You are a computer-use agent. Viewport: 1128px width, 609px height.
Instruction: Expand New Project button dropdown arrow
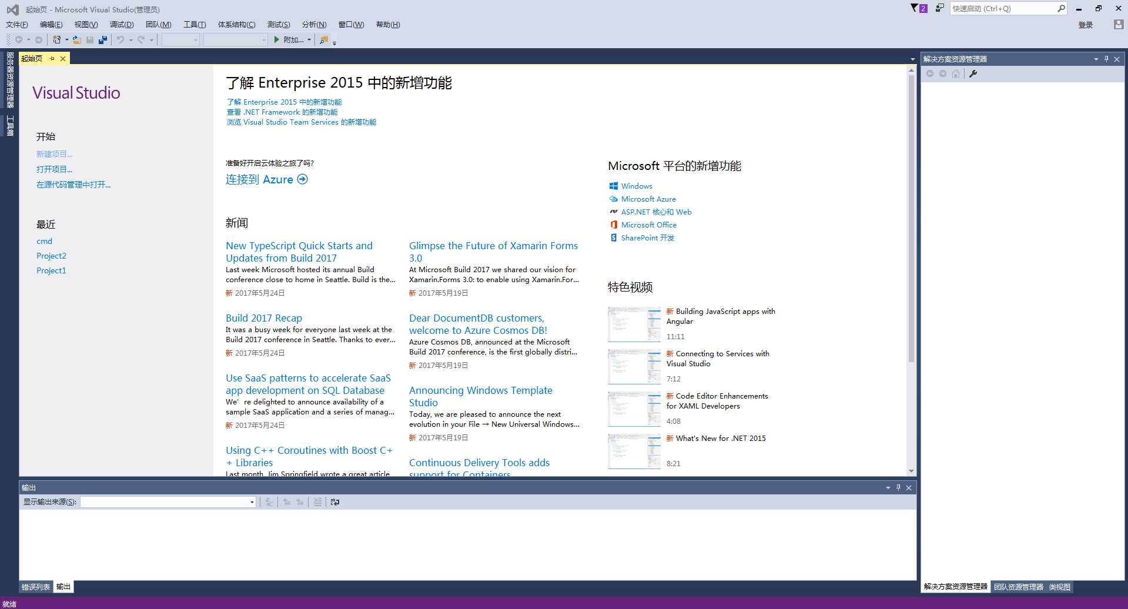click(x=66, y=39)
